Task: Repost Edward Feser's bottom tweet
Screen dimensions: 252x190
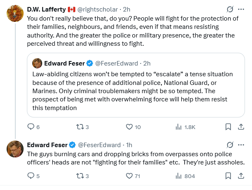Action: pyautogui.click(x=79, y=176)
